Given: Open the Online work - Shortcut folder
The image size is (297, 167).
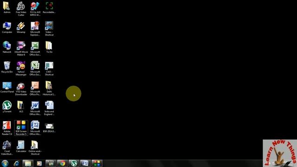Looking at the screenshot, I should pyautogui.click(x=35, y=148).
